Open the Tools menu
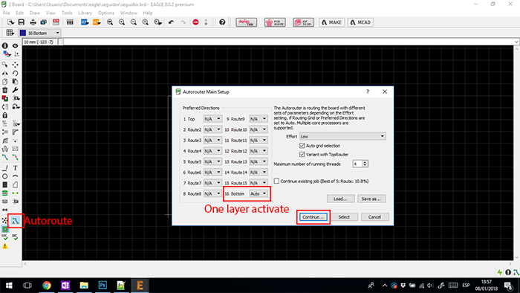The width and height of the screenshot is (520, 293). coord(67,13)
